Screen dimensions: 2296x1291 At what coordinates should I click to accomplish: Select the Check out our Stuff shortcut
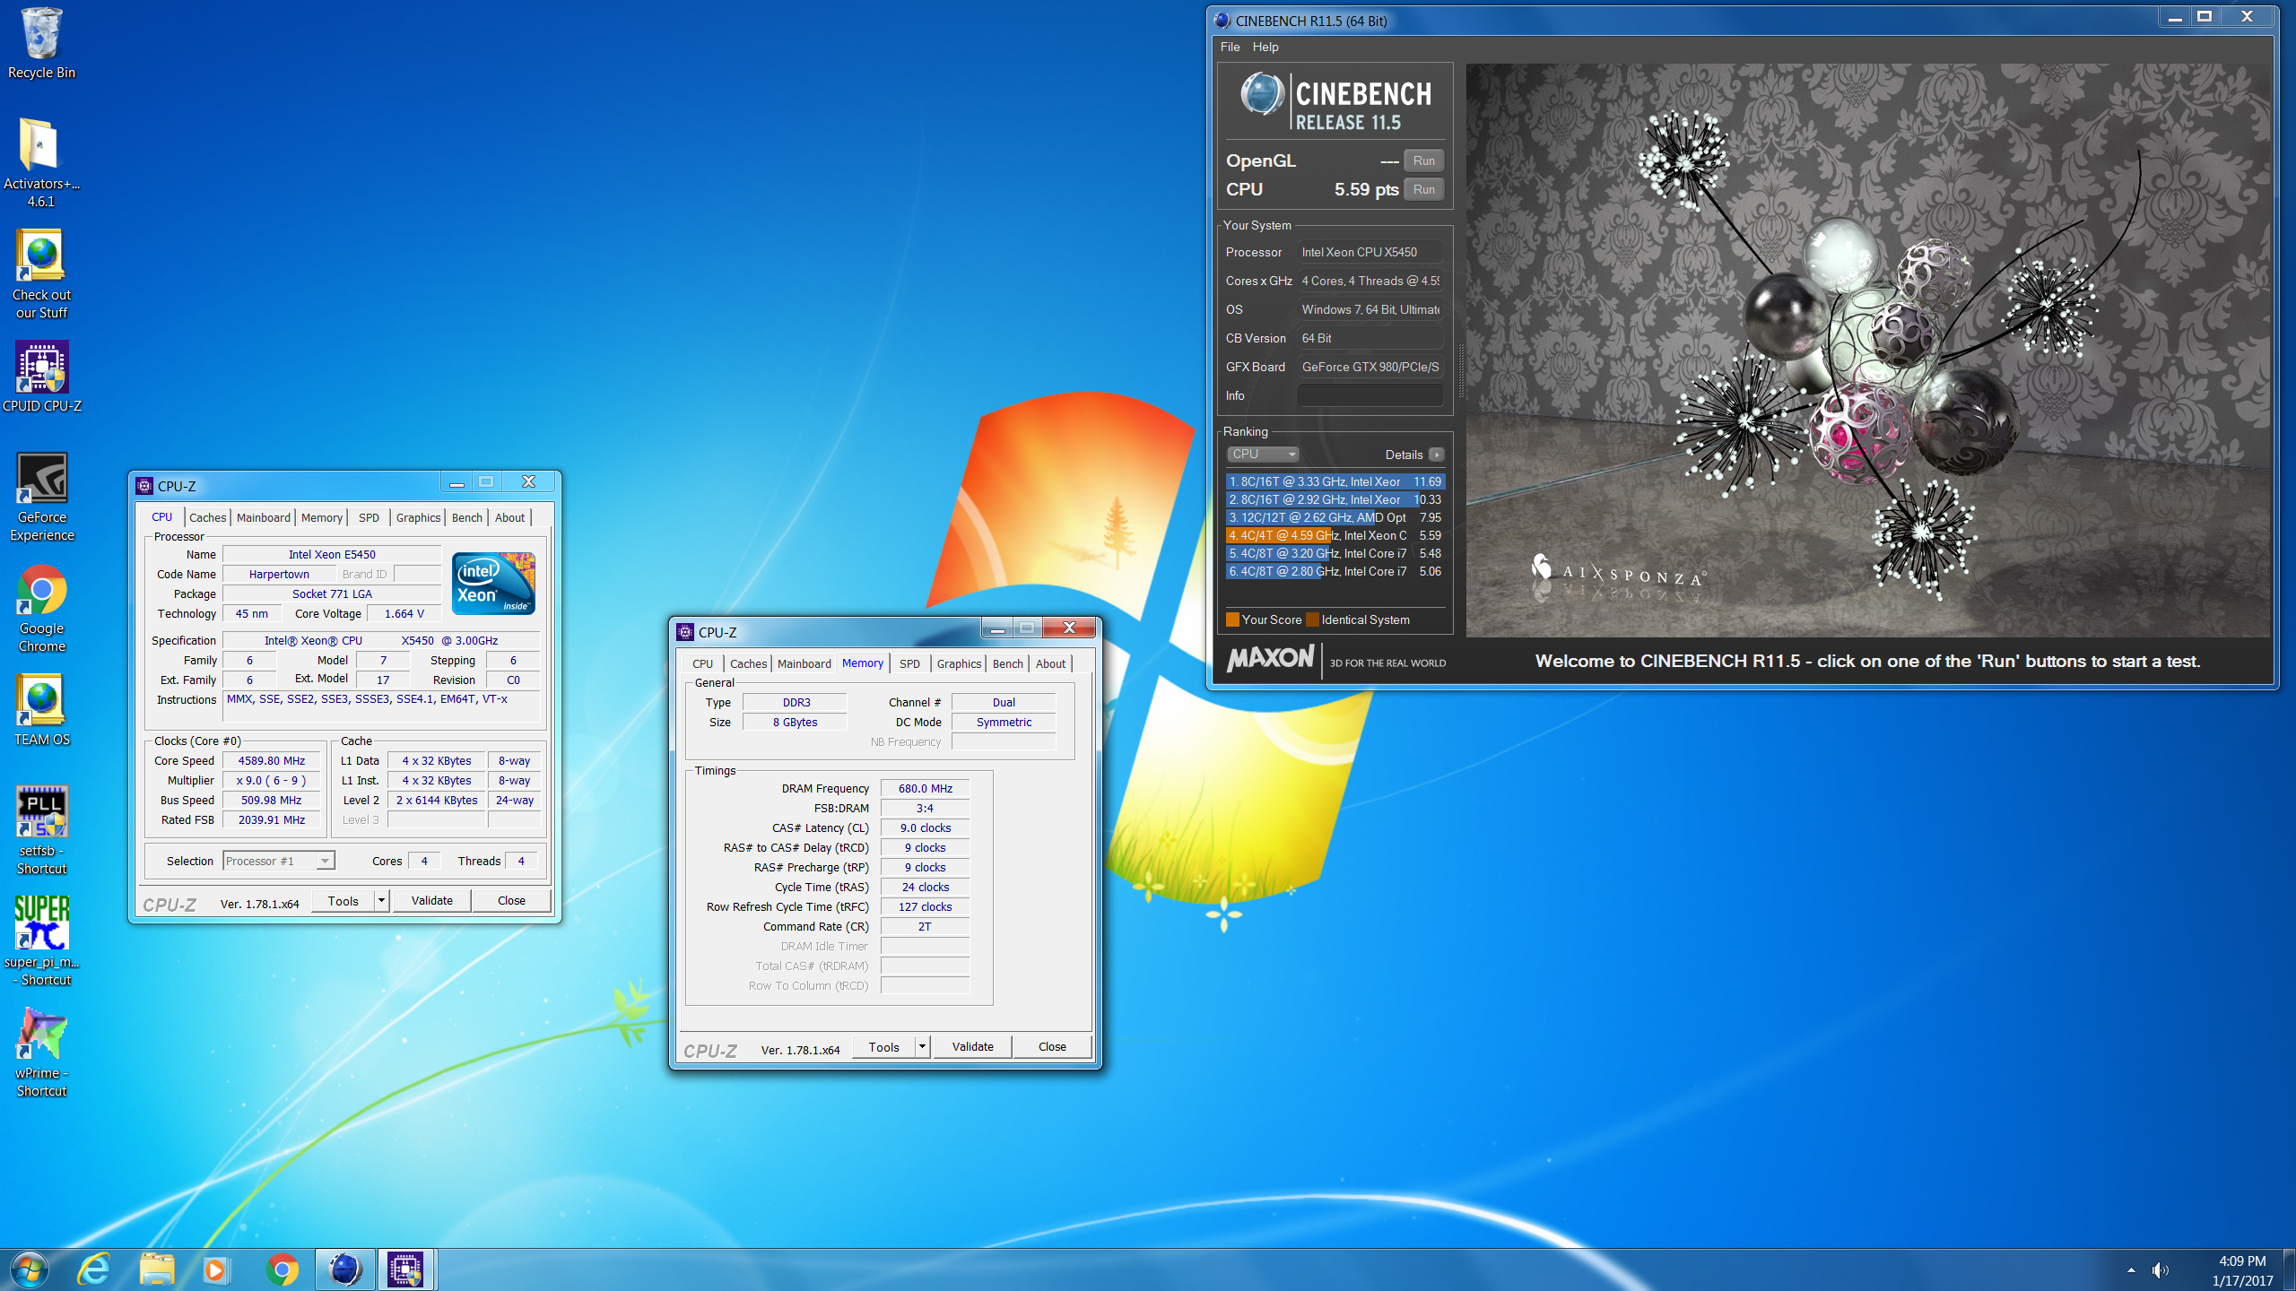[41, 274]
